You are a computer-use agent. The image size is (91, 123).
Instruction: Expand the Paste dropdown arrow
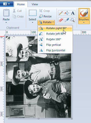pos(6,22)
